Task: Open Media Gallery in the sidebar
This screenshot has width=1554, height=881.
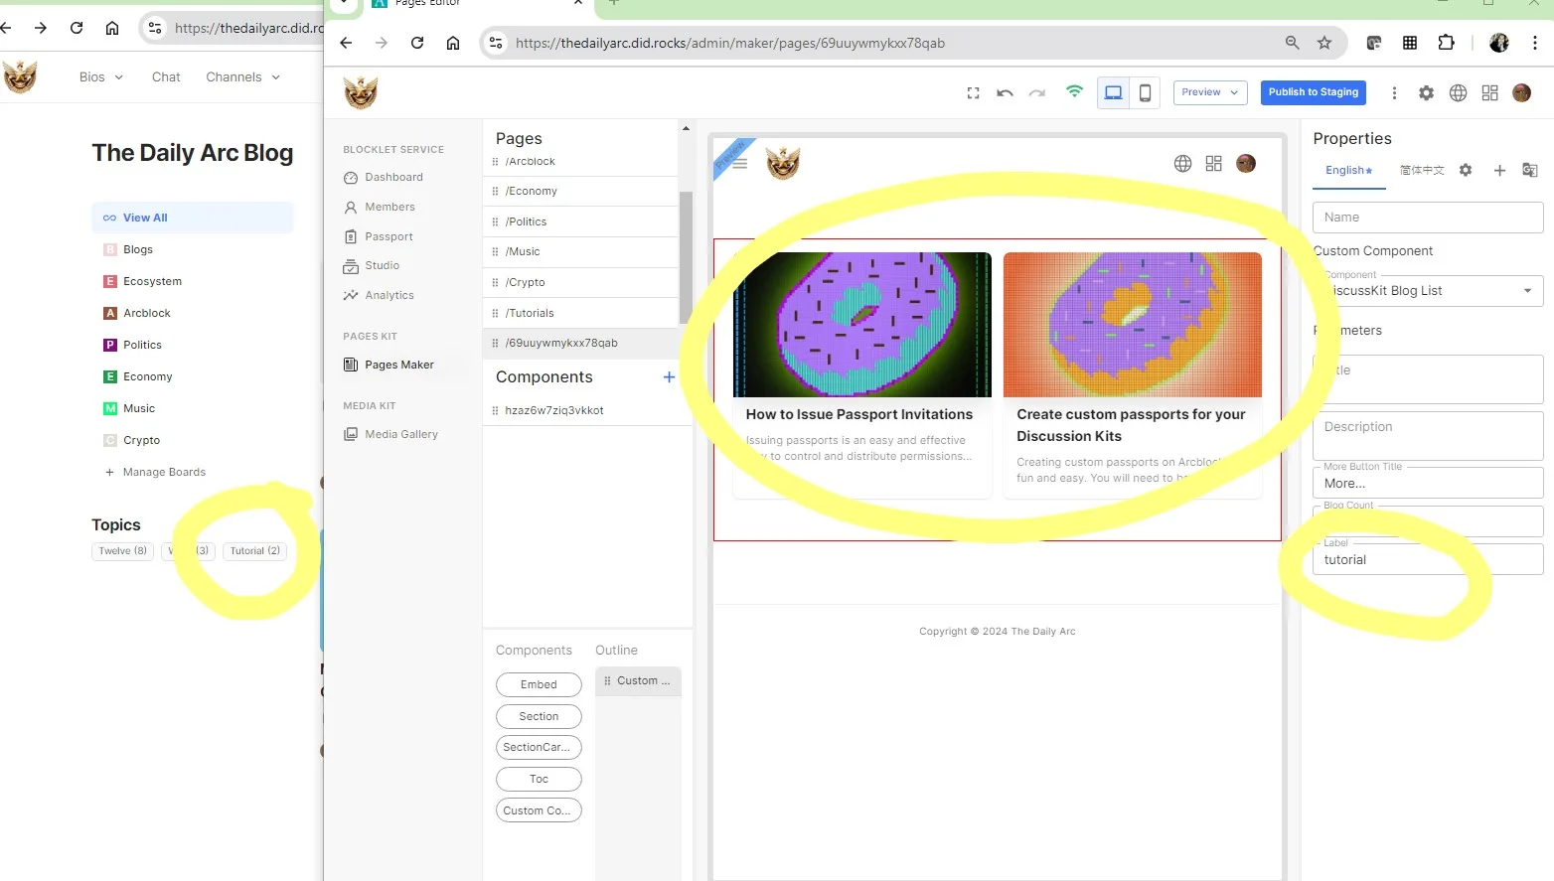Action: click(x=400, y=435)
